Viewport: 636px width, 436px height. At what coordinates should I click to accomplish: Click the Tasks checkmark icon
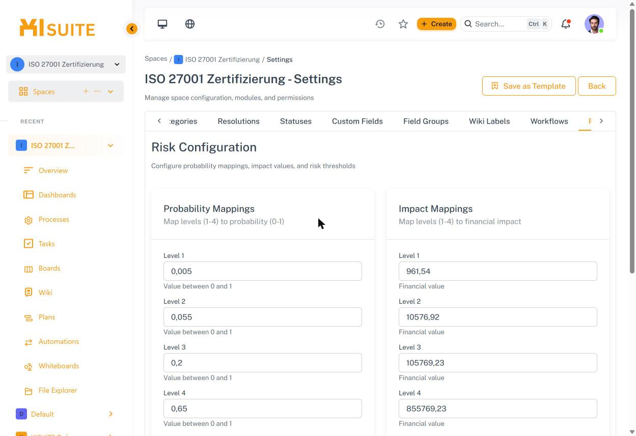pyautogui.click(x=29, y=244)
